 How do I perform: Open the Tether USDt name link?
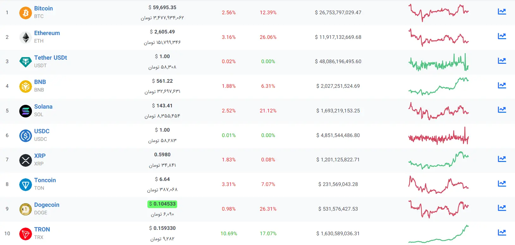[51, 58]
